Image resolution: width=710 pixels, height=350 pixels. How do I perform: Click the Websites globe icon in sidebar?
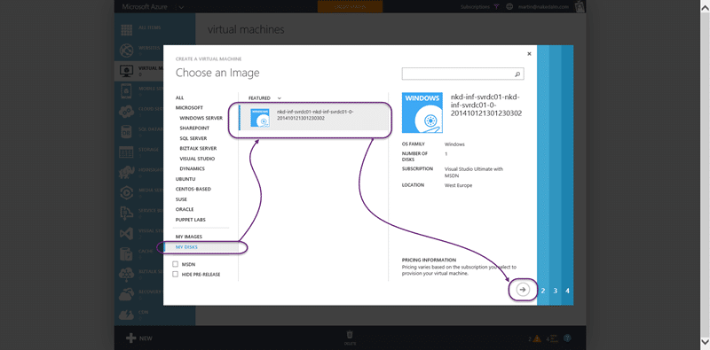point(127,50)
